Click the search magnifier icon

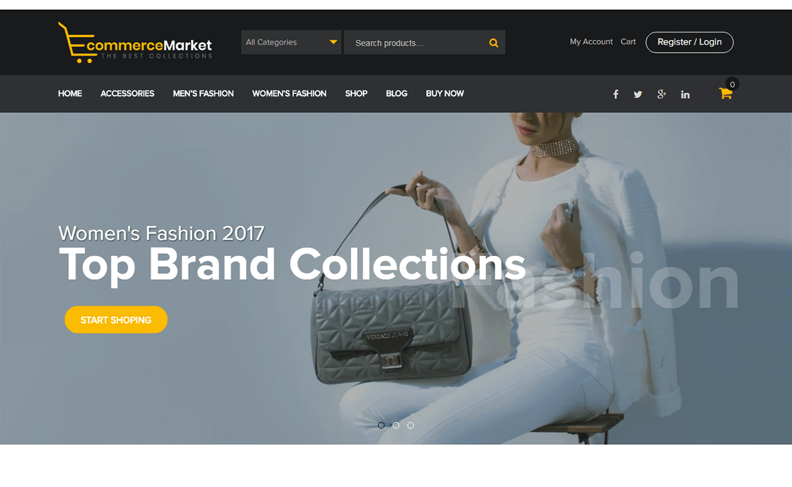(x=494, y=43)
